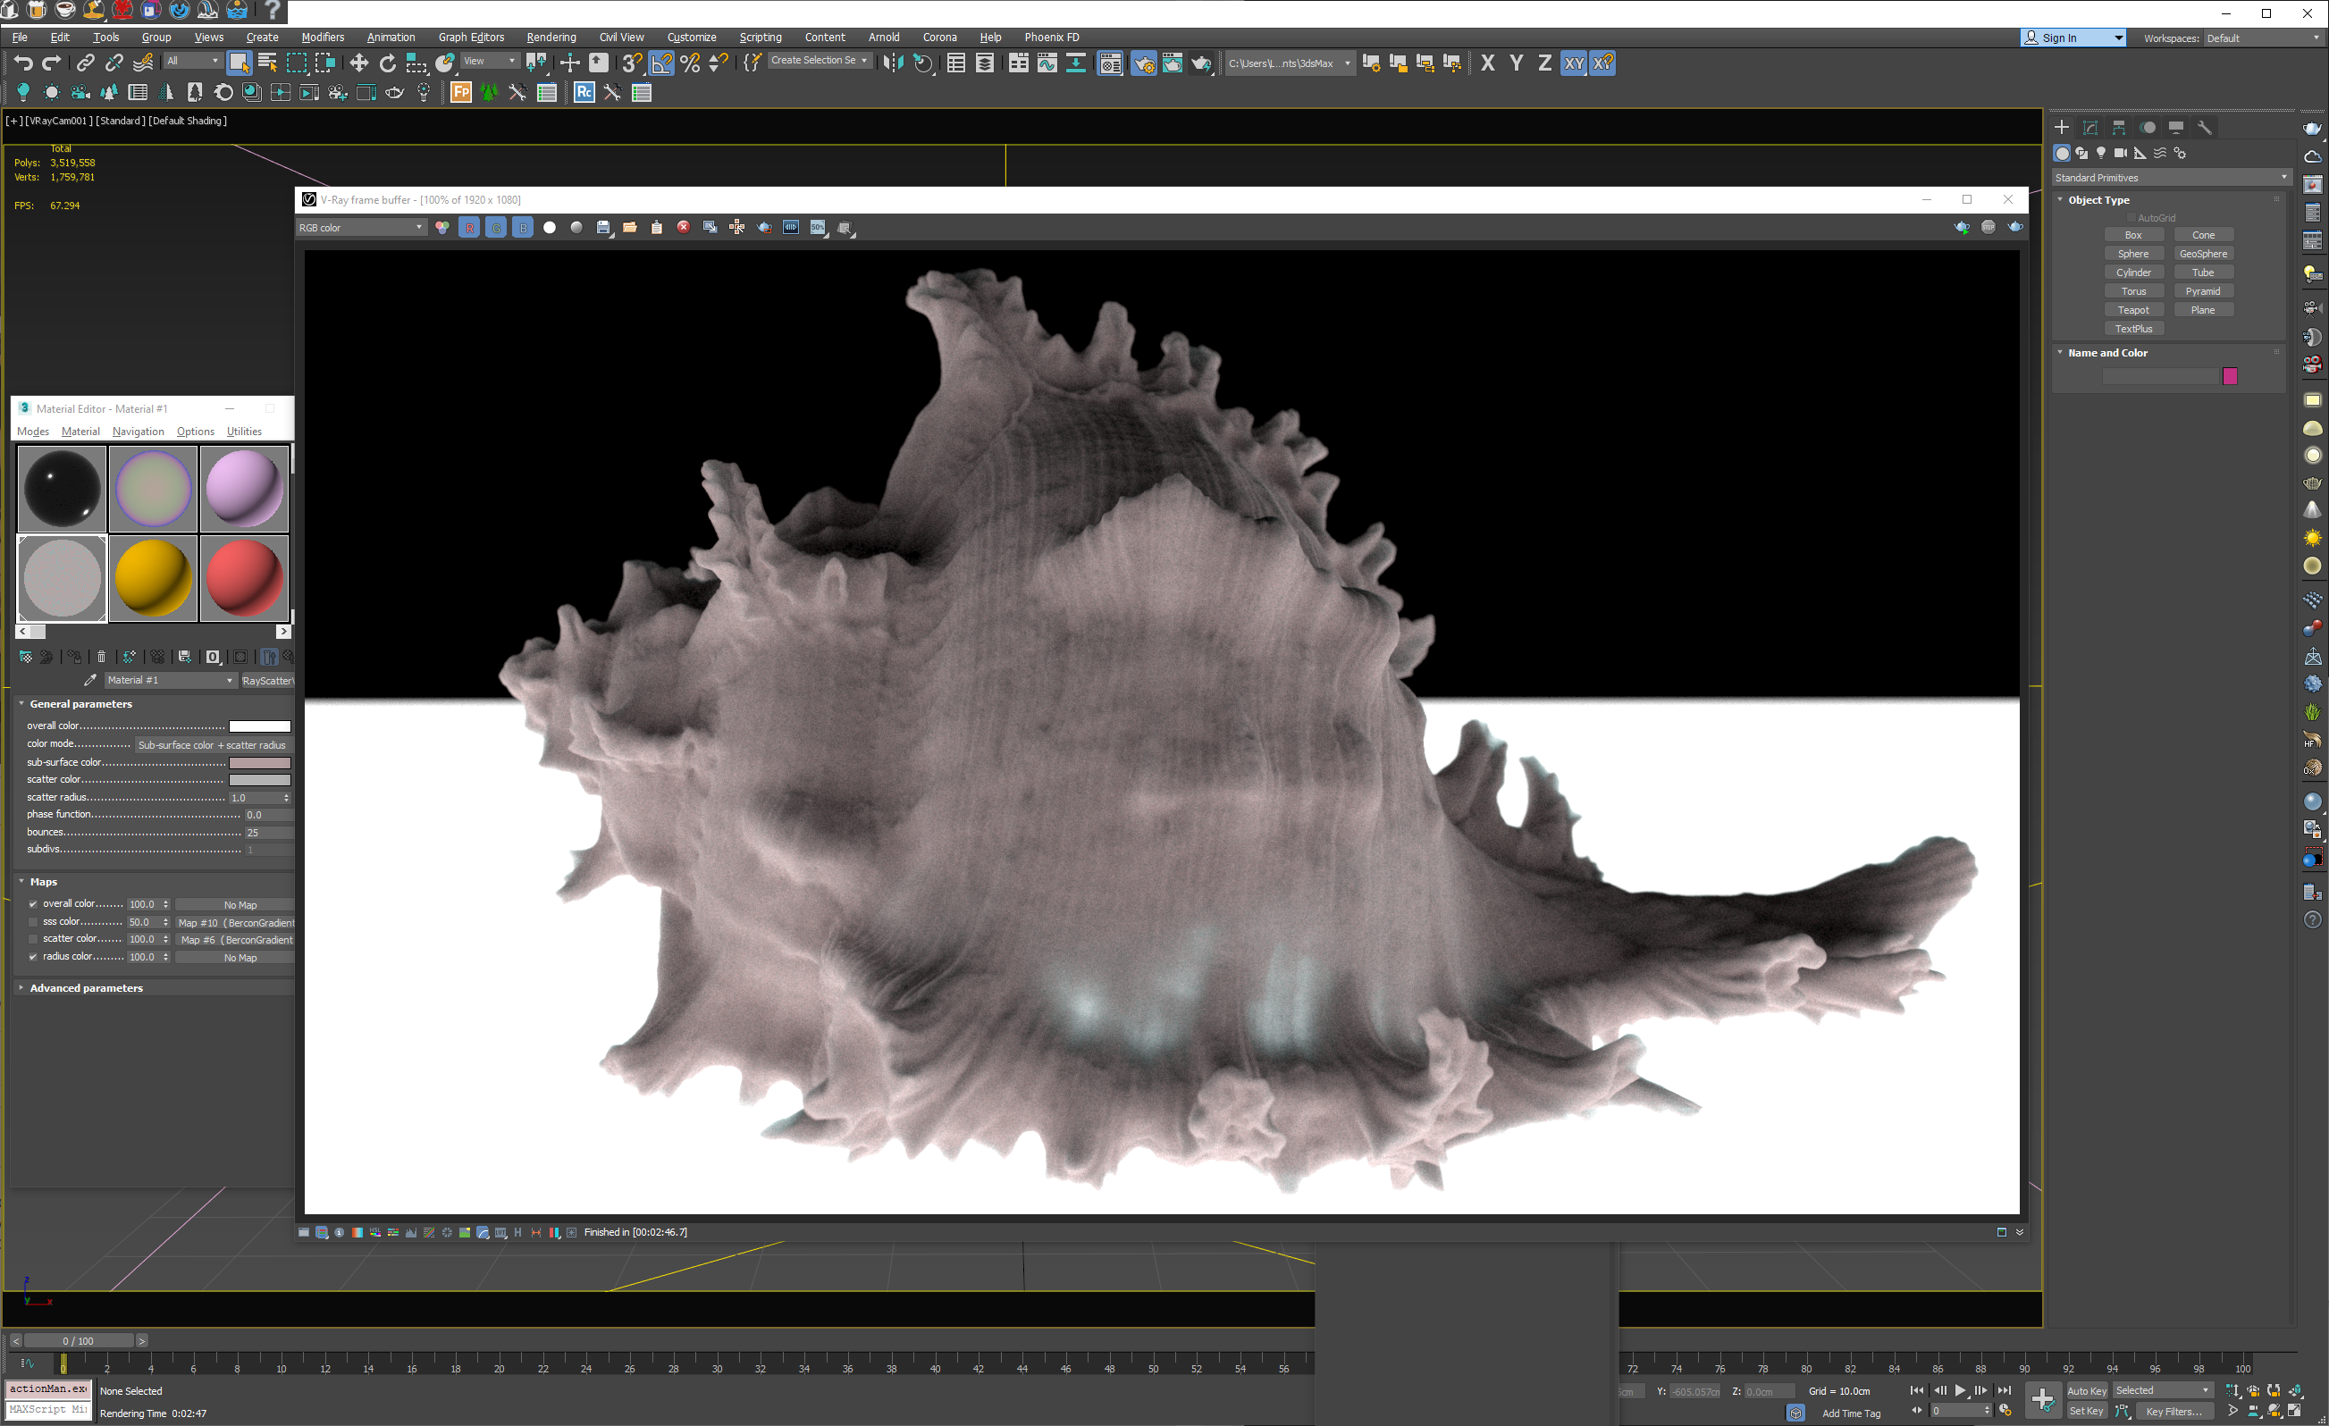
Task: Select the yellow material sample slot
Action: (x=152, y=577)
